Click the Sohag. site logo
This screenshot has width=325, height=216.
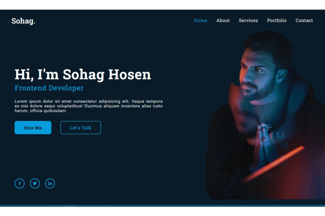(23, 21)
